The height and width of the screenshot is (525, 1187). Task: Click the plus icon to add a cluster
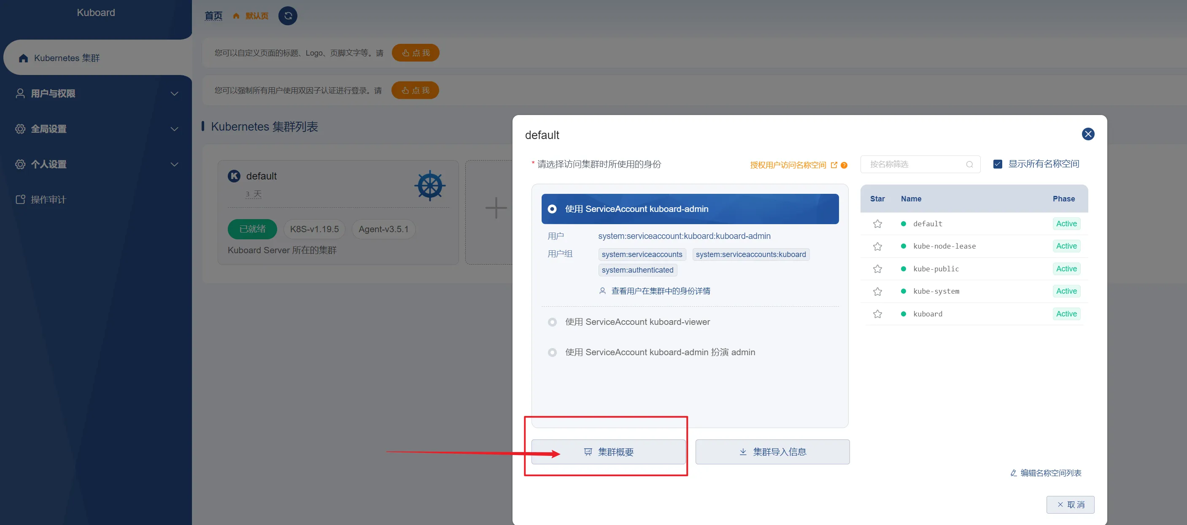coord(496,208)
